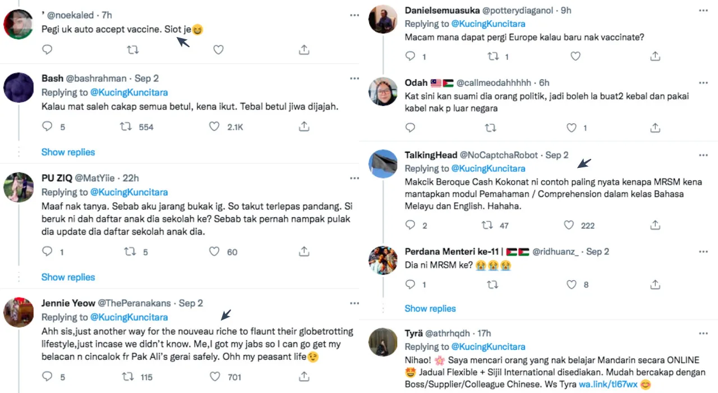Screen dimensions: 718x393
Task: Share Odah's tweet about kabel
Action: pos(655,128)
